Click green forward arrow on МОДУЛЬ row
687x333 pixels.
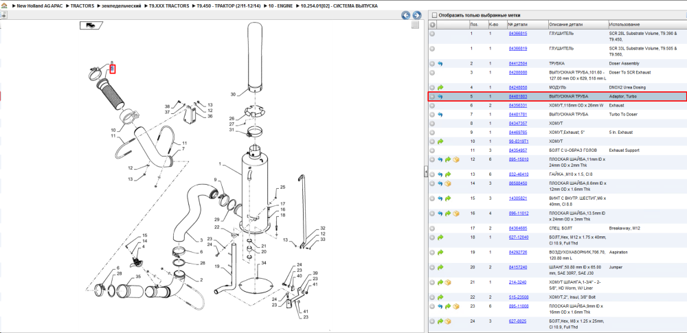pyautogui.click(x=440, y=88)
